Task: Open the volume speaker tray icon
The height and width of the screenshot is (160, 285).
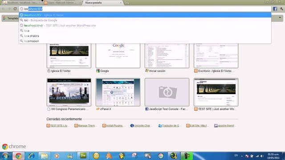Action: click(262, 156)
